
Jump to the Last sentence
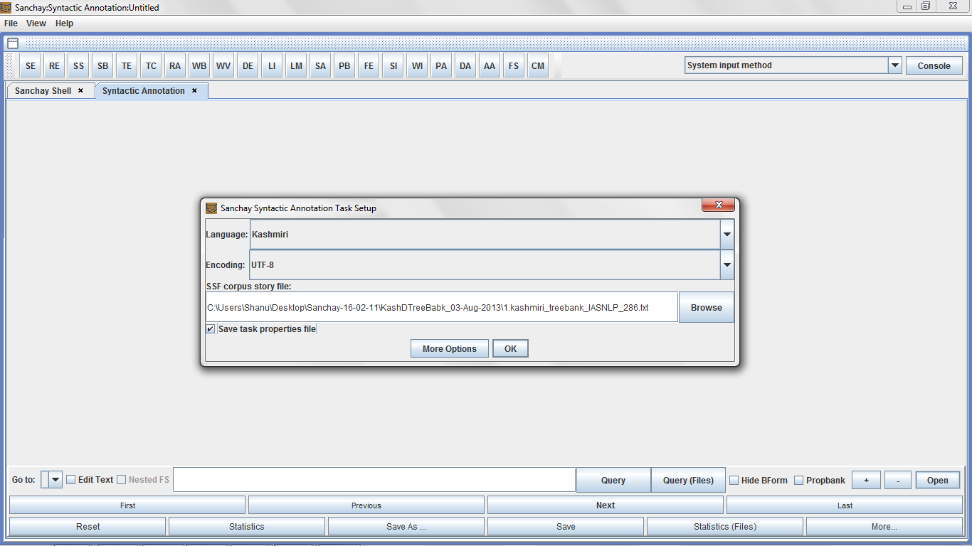(845, 505)
